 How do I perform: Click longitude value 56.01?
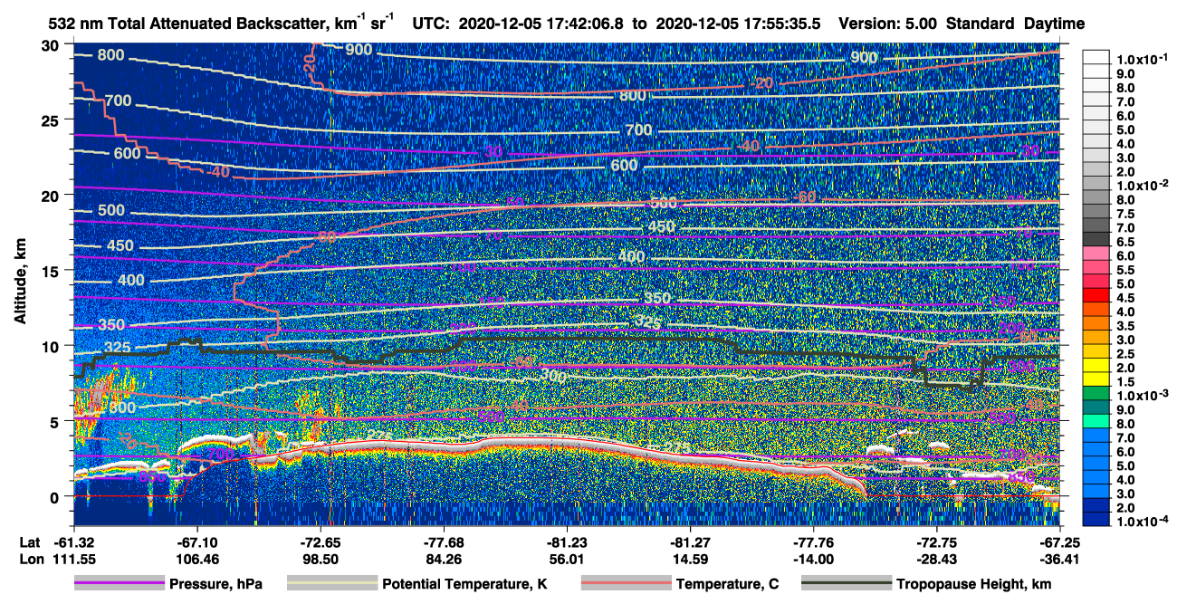coord(567,559)
